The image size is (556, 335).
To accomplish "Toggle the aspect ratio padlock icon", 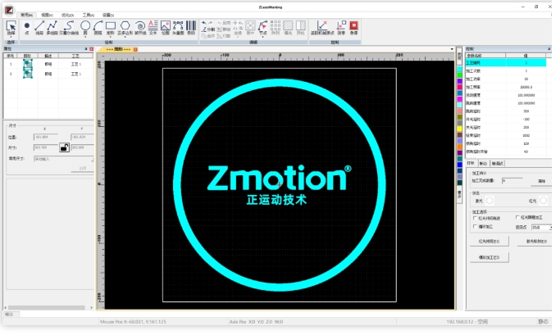I will click(x=64, y=147).
